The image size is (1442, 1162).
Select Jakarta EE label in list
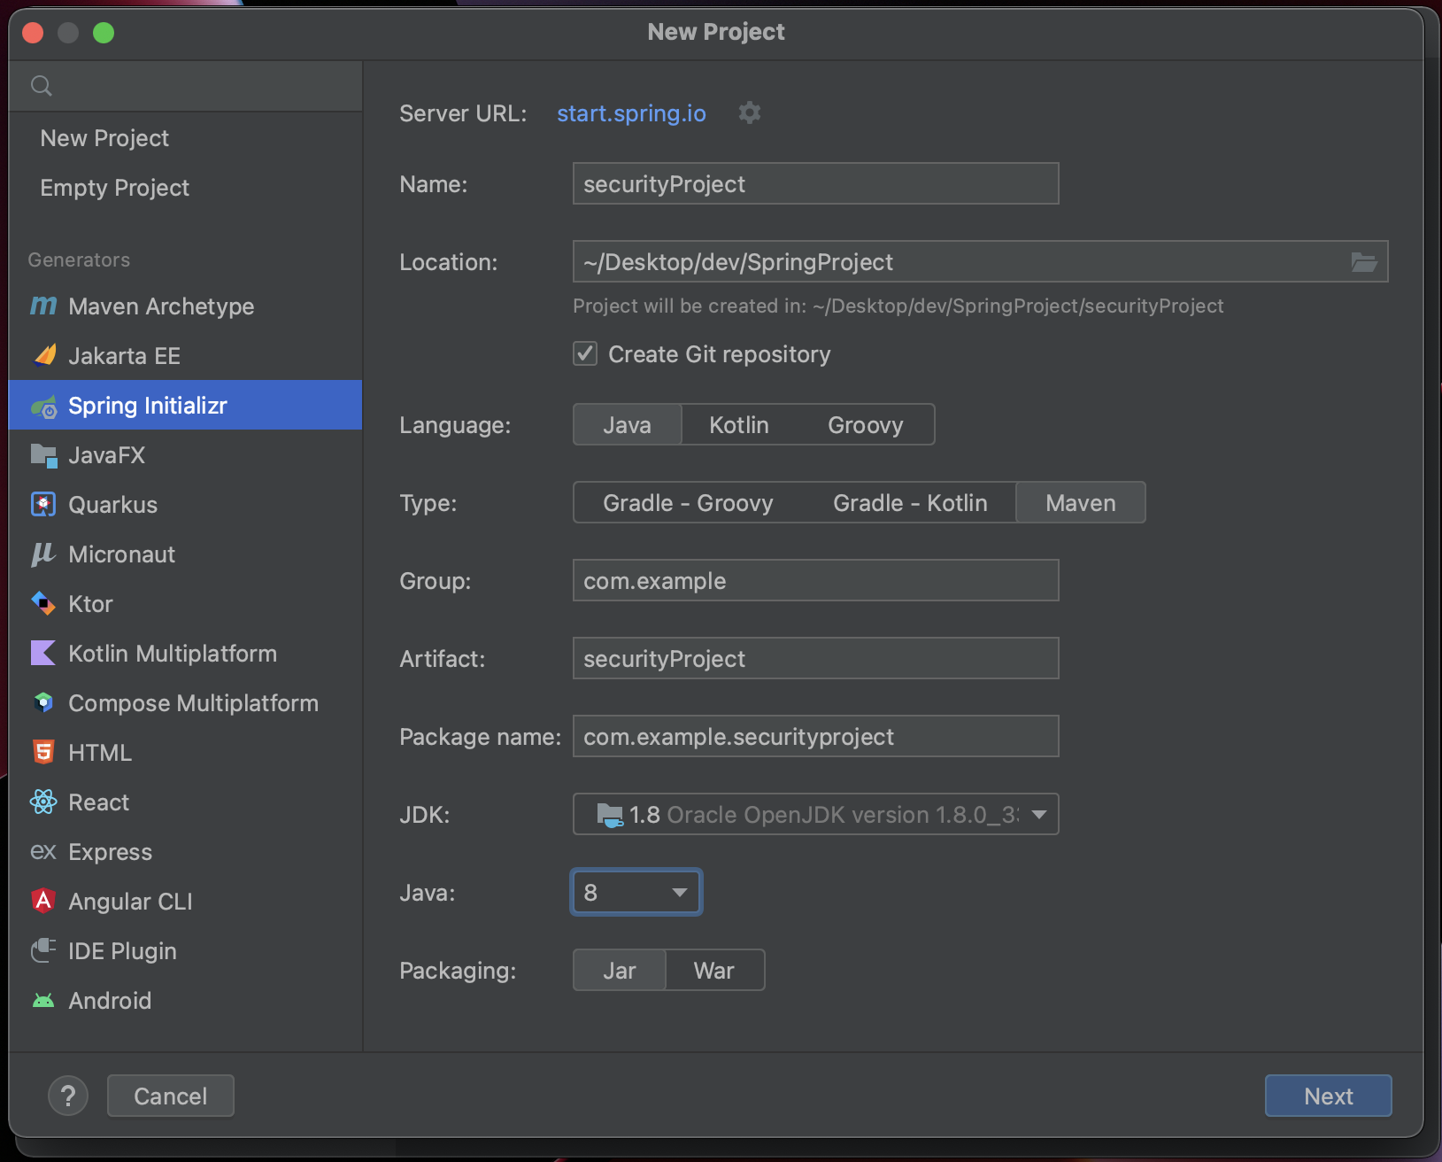(125, 356)
